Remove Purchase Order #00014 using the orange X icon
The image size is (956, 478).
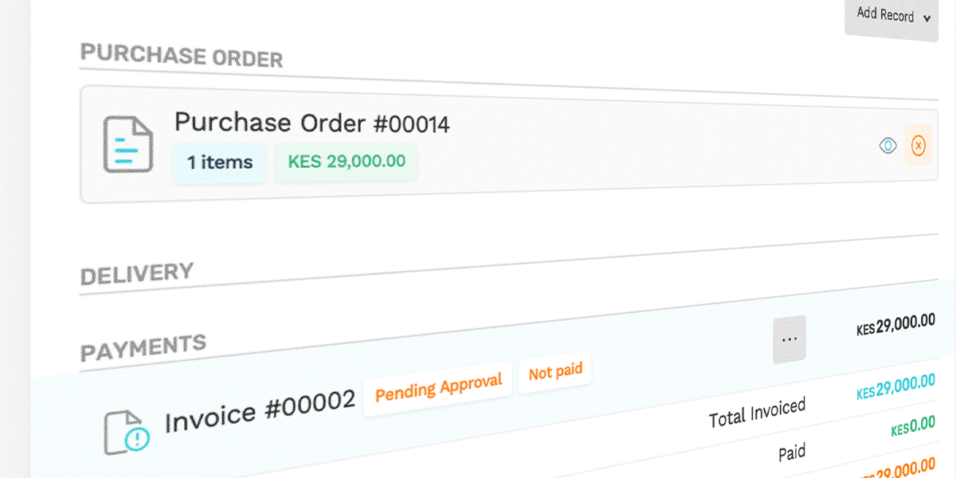coord(918,147)
